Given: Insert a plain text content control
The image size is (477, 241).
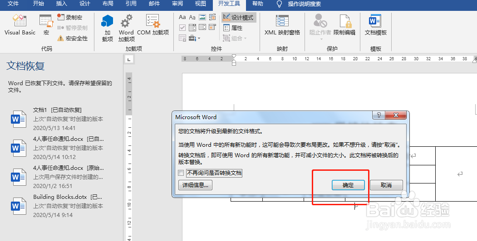Looking at the screenshot, I should point(192,17).
